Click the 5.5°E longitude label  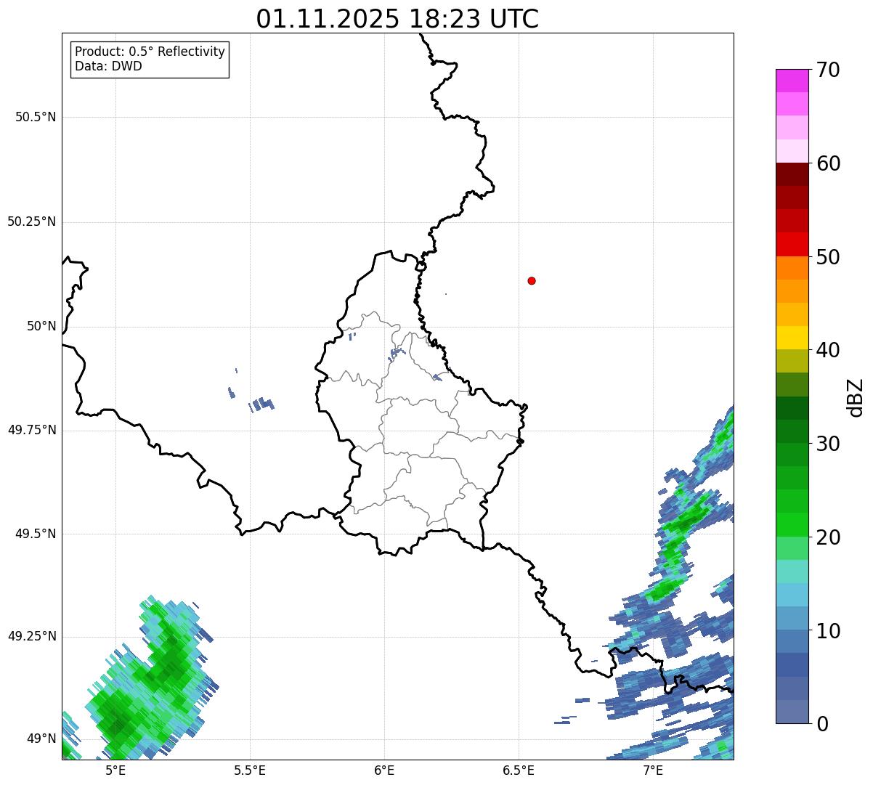[x=250, y=770]
